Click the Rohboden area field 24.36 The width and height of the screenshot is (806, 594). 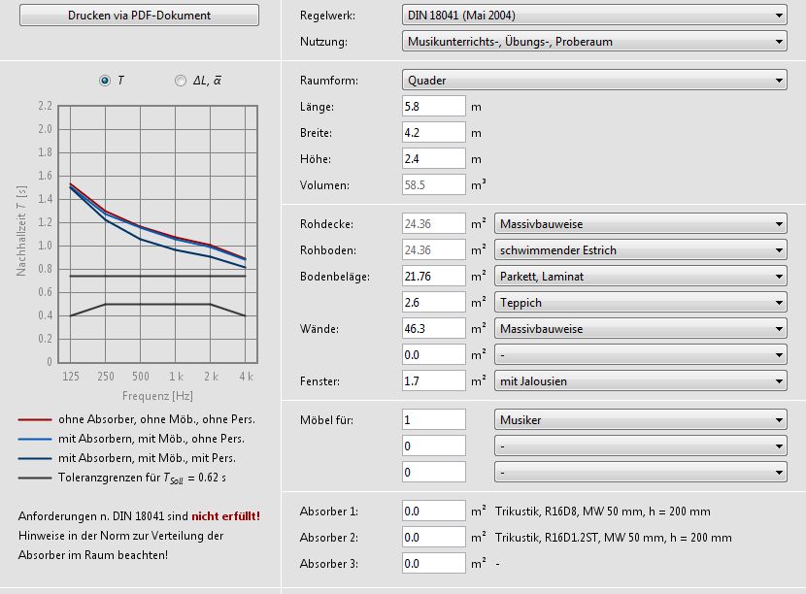point(434,250)
